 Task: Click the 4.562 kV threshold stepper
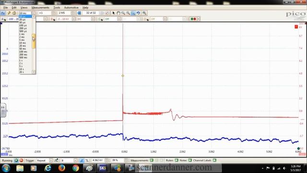pyautogui.click(x=106, y=161)
